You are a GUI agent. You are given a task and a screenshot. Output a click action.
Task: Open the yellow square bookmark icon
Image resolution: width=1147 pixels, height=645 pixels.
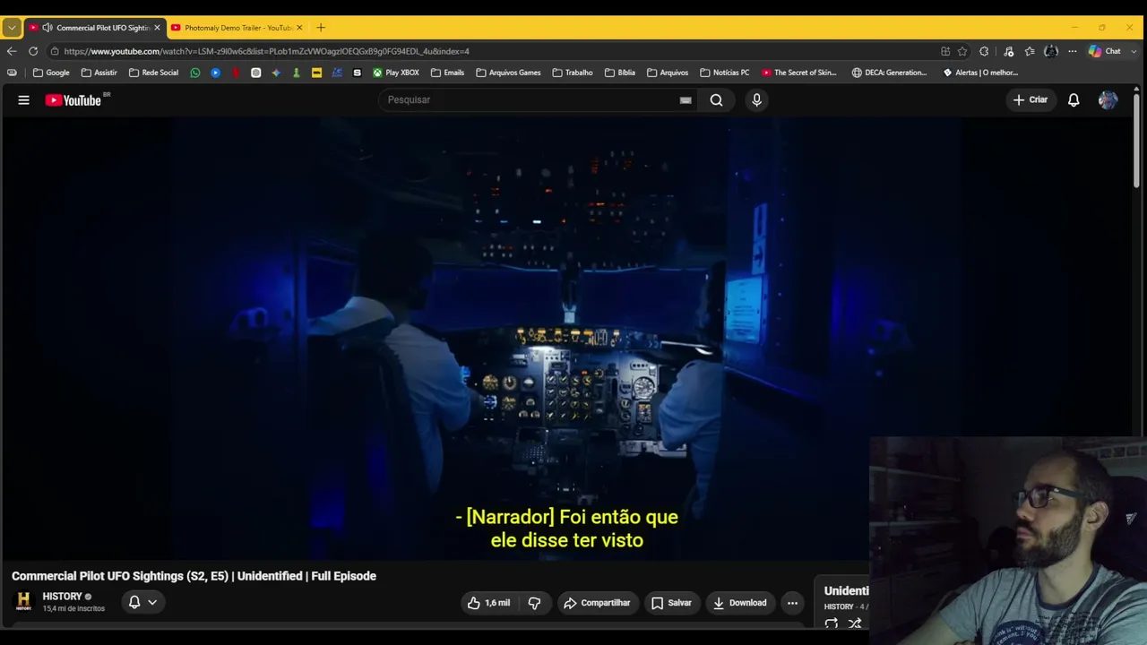coord(316,73)
